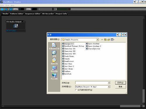The width and height of the screenshot is (146, 109).
Task: Expand the DarkWave Project file type dropdown
Action: (109, 87)
